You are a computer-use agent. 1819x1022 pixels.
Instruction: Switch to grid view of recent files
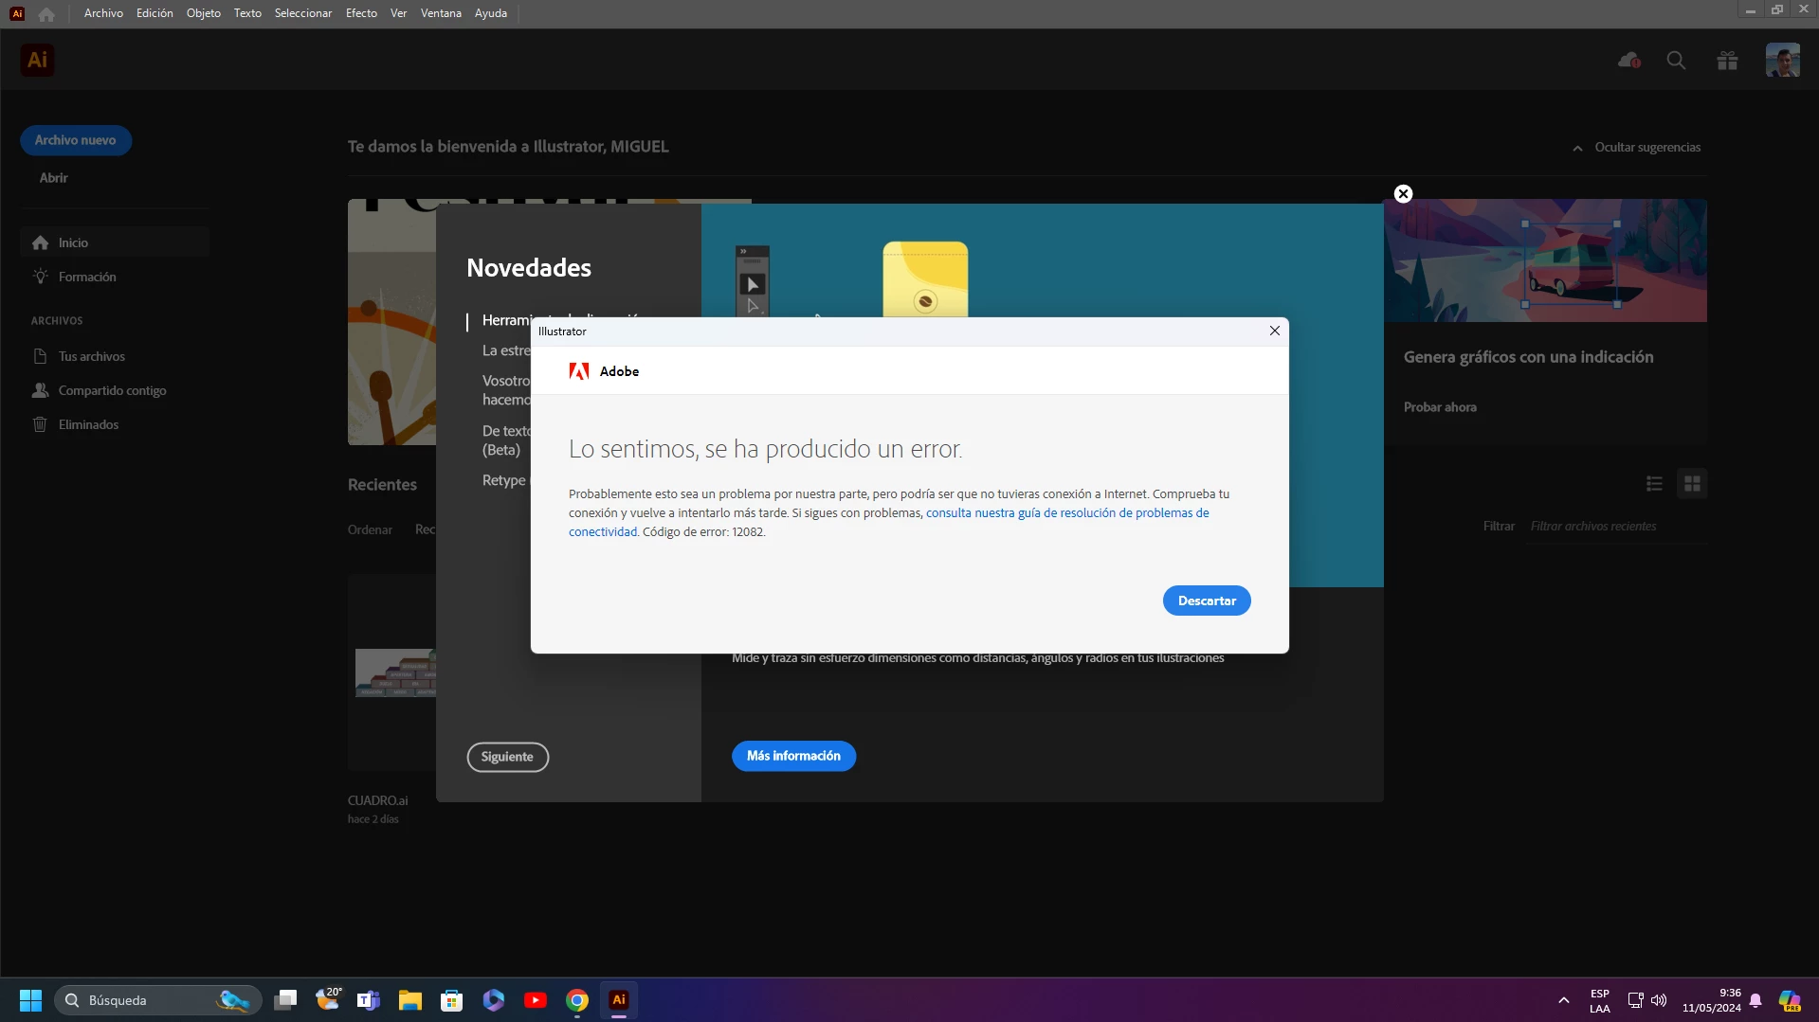tap(1692, 484)
